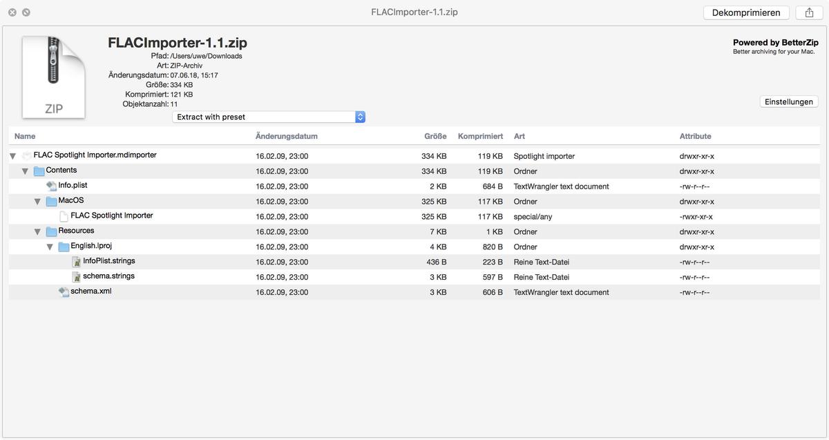829x440 pixels.
Task: Click the '436 B' size cell
Action: pyautogui.click(x=437, y=262)
